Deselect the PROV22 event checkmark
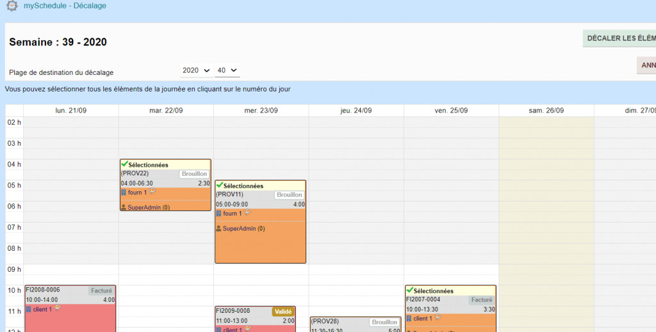The height and width of the screenshot is (332, 656). (124, 164)
